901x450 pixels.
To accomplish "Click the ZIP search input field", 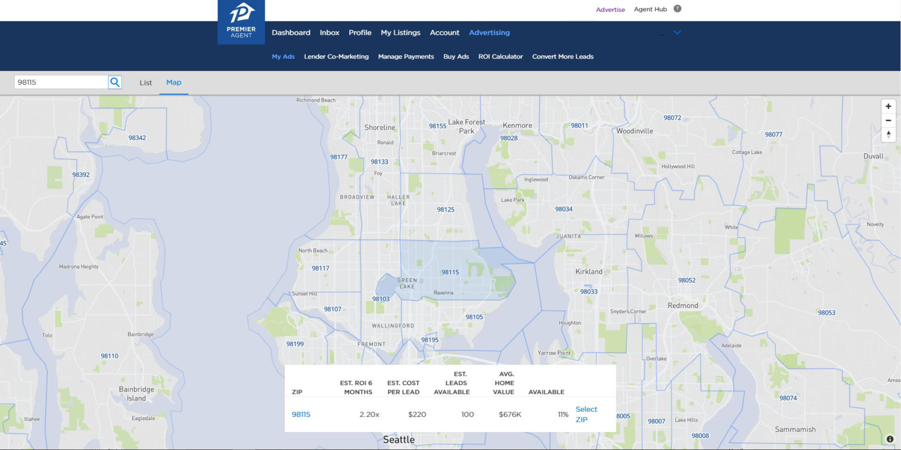I will point(61,82).
